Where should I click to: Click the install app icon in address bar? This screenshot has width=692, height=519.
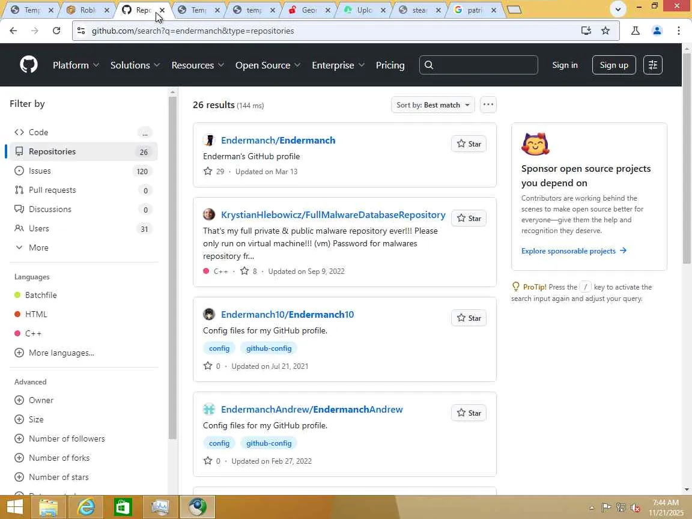click(586, 31)
